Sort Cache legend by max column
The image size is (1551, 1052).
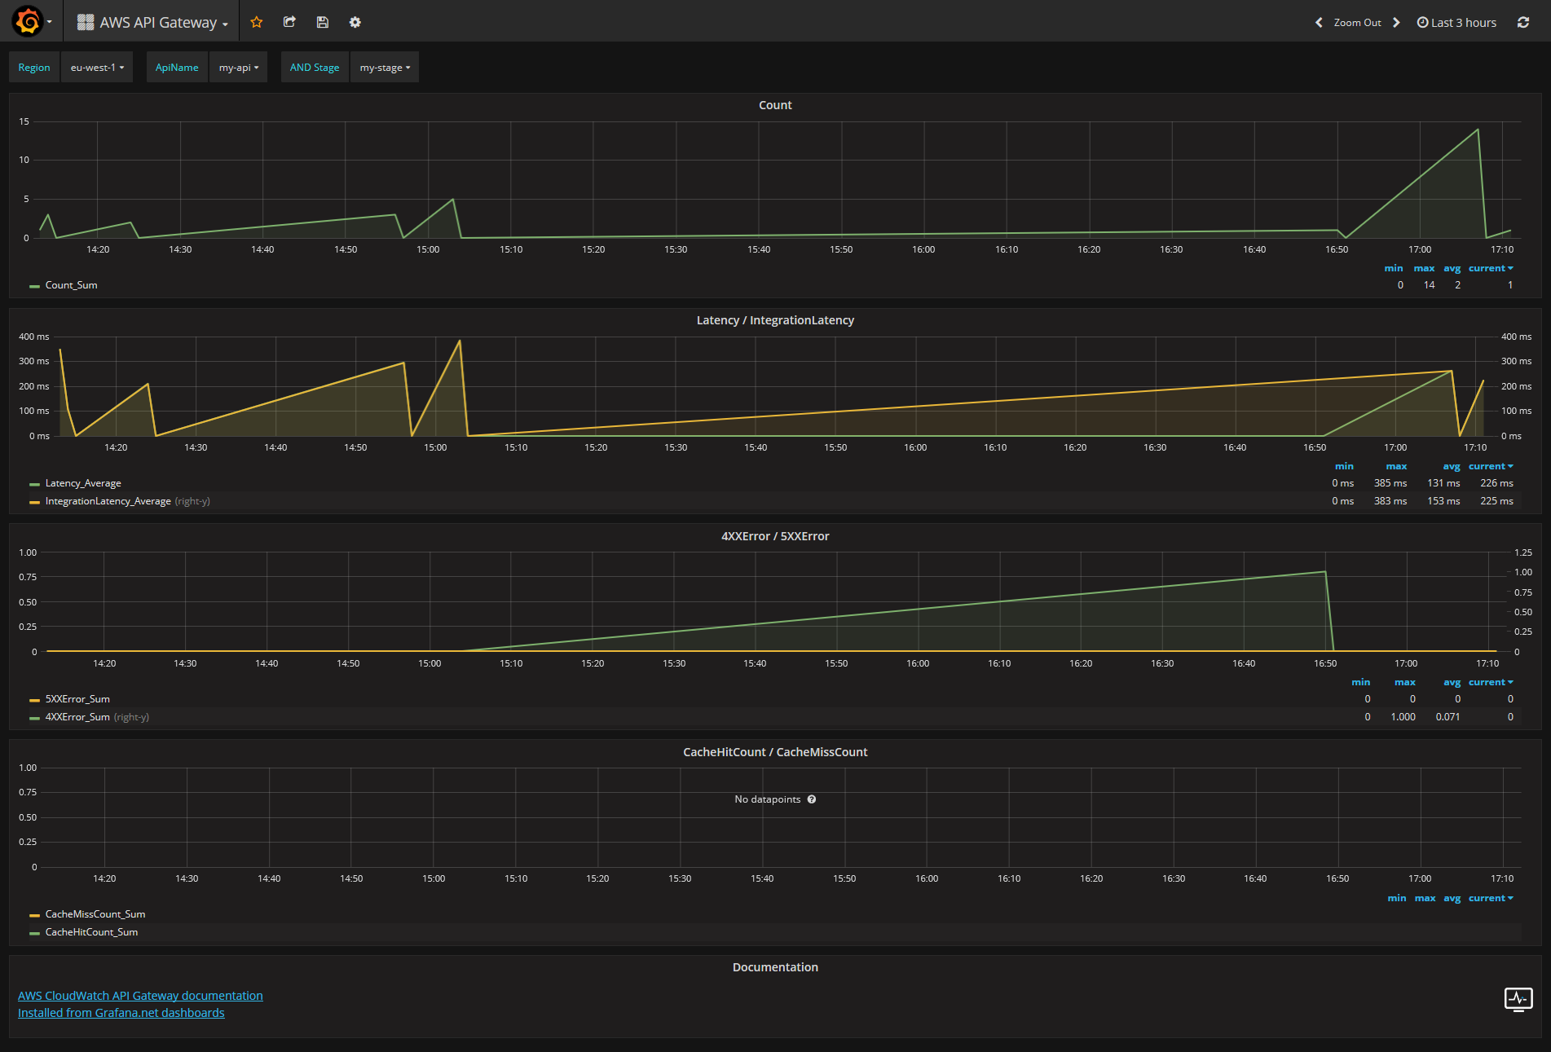coord(1425,898)
